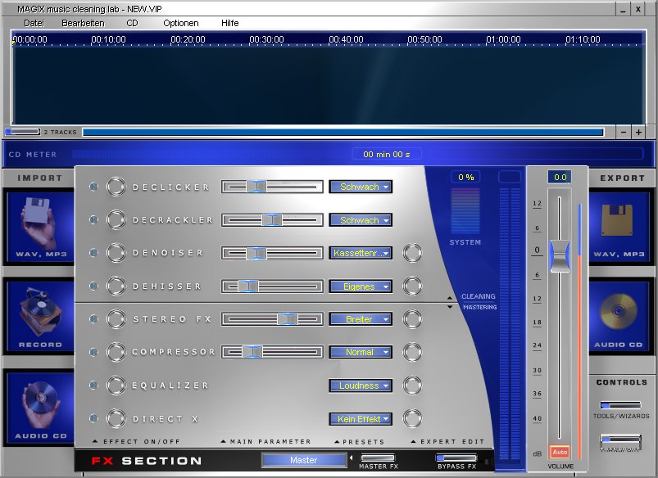This screenshot has height=478, width=658.
Task: Export to Audio CD gold disc
Action: pos(619,317)
